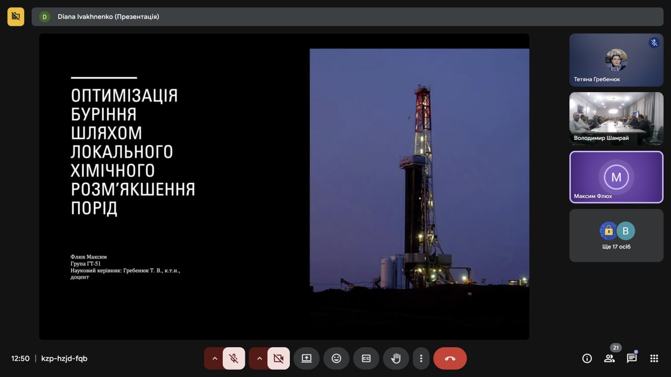This screenshot has height=377, width=671.
Task: Turn on the camera
Action: pos(278,359)
